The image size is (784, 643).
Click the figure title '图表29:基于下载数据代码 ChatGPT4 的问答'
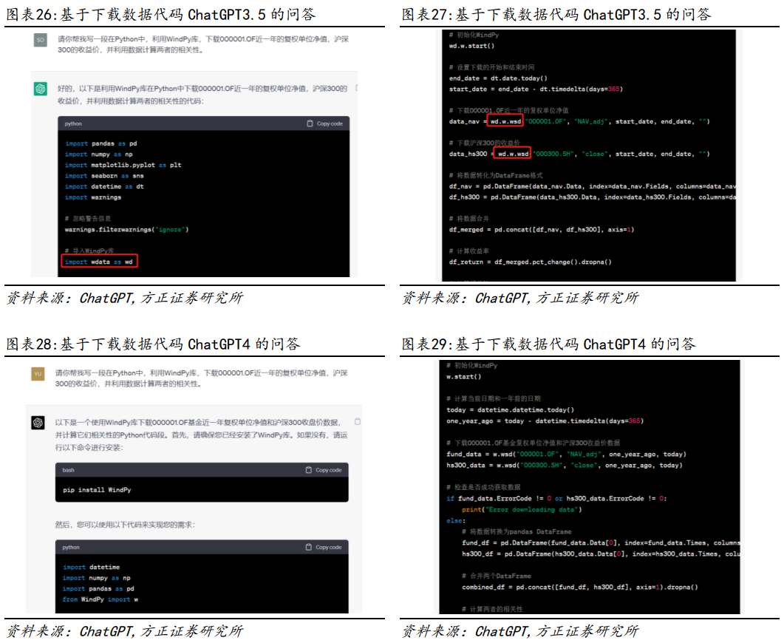point(548,344)
